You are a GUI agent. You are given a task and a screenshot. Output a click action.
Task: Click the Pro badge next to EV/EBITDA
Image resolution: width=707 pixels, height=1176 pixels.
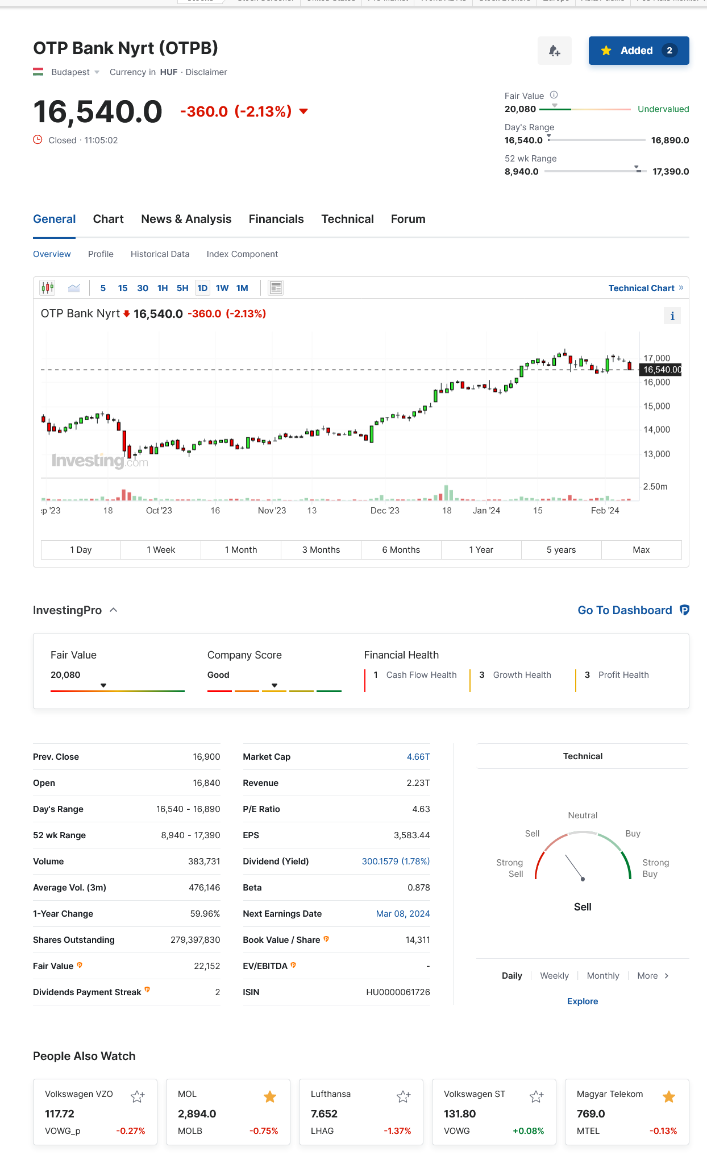293,965
